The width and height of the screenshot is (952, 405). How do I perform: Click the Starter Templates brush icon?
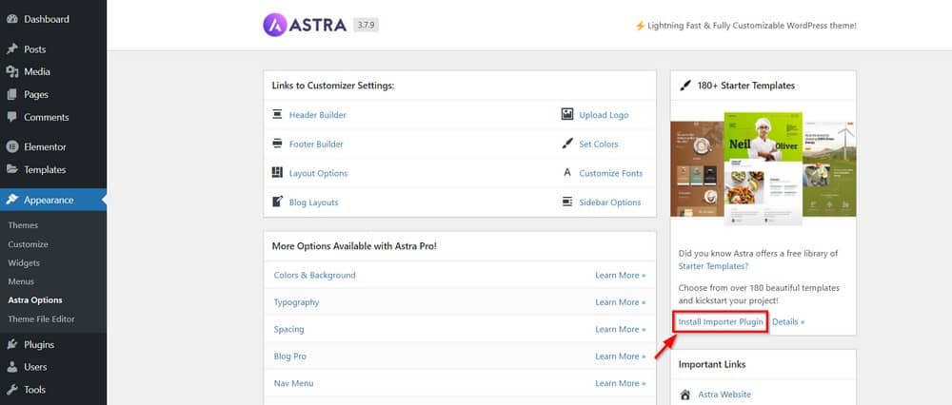tap(684, 86)
